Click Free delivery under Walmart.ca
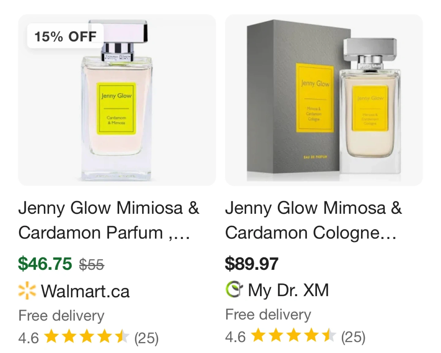 [x=61, y=316]
